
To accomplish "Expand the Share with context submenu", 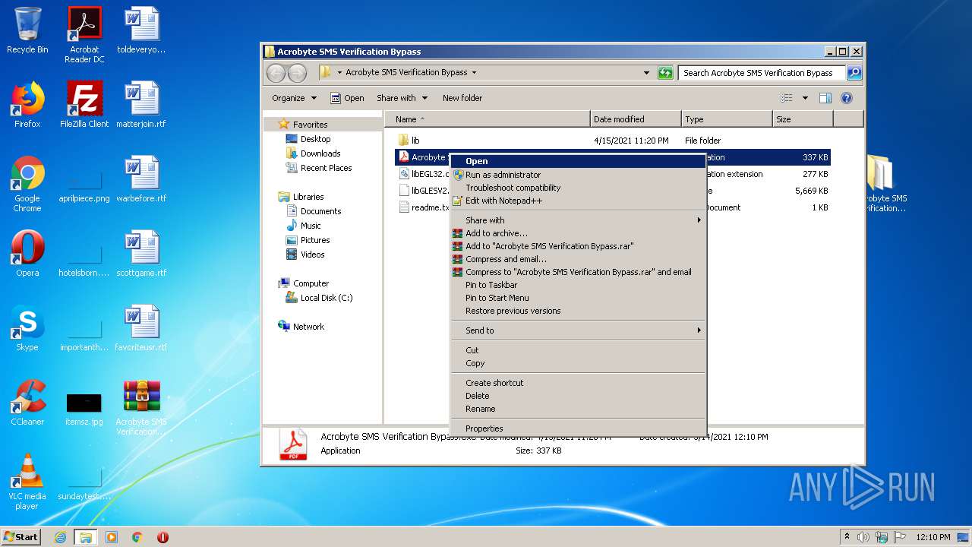I will click(x=578, y=220).
